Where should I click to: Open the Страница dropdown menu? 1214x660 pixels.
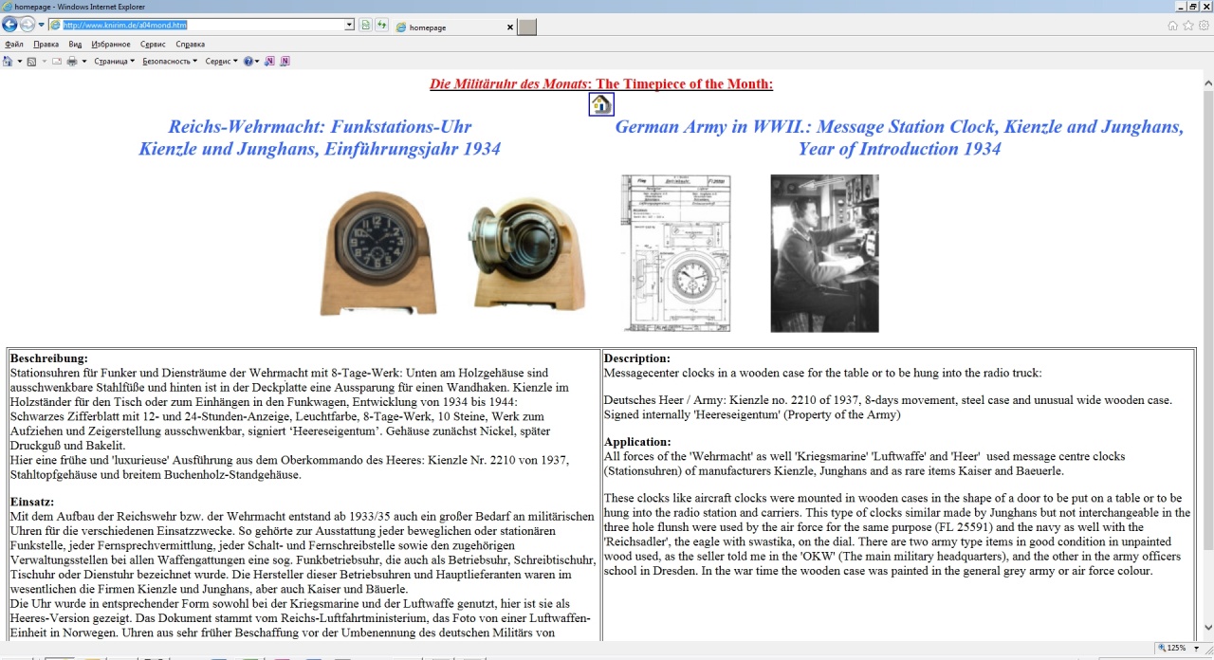click(114, 61)
